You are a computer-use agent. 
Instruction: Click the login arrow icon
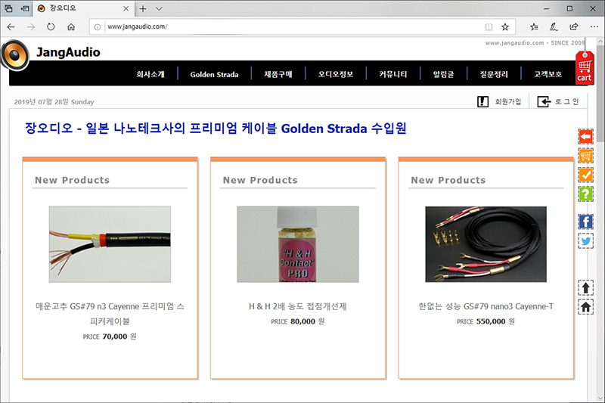(544, 101)
